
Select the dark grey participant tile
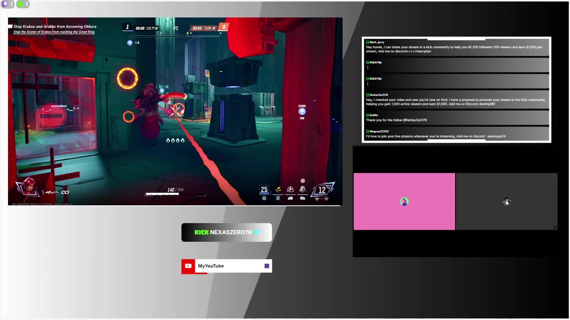pos(507,201)
